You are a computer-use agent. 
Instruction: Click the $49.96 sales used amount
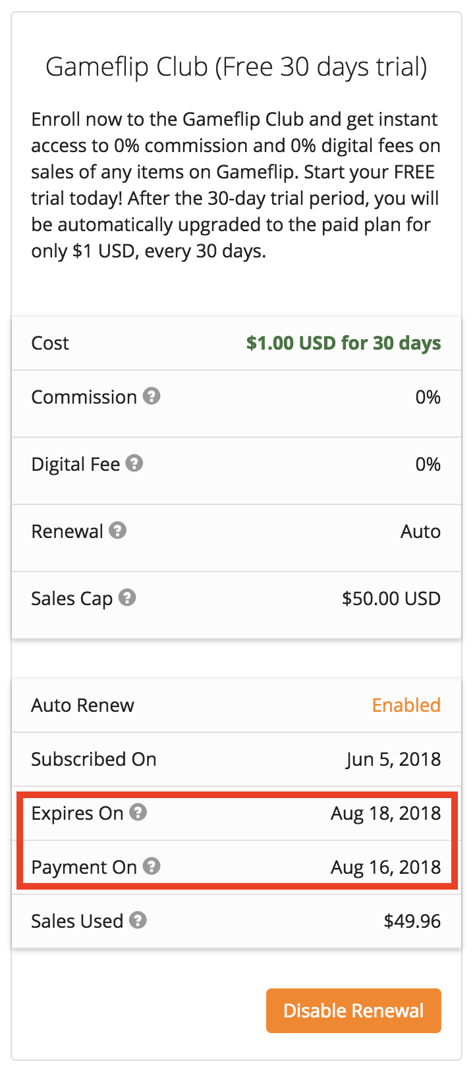[412, 921]
